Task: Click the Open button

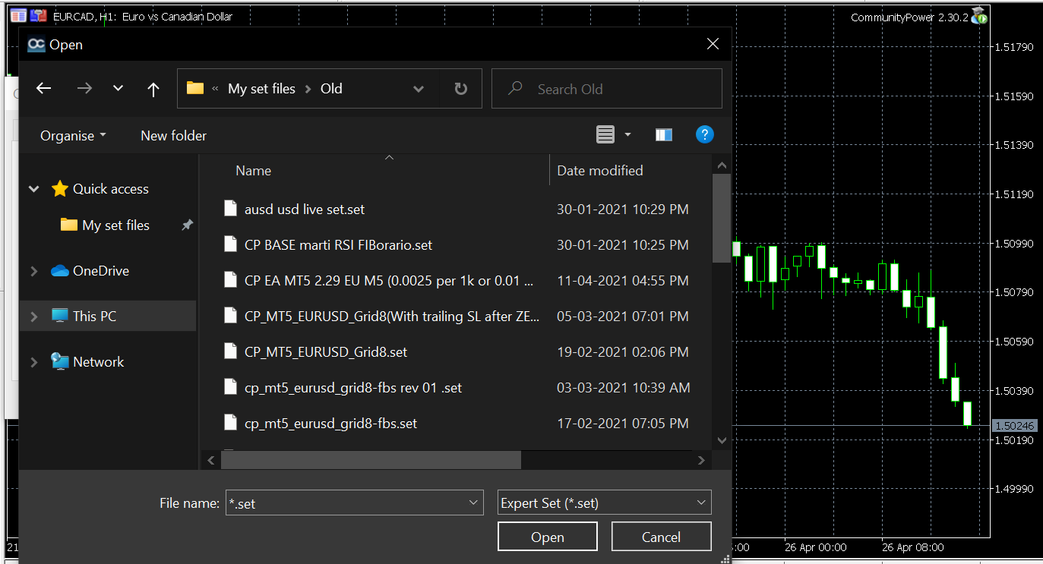Action: pos(547,536)
